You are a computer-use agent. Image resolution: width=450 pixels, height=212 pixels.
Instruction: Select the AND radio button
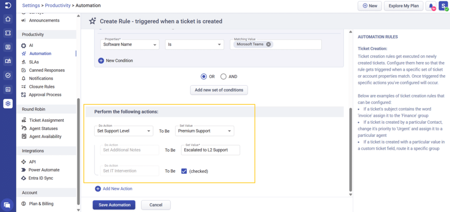(x=224, y=77)
